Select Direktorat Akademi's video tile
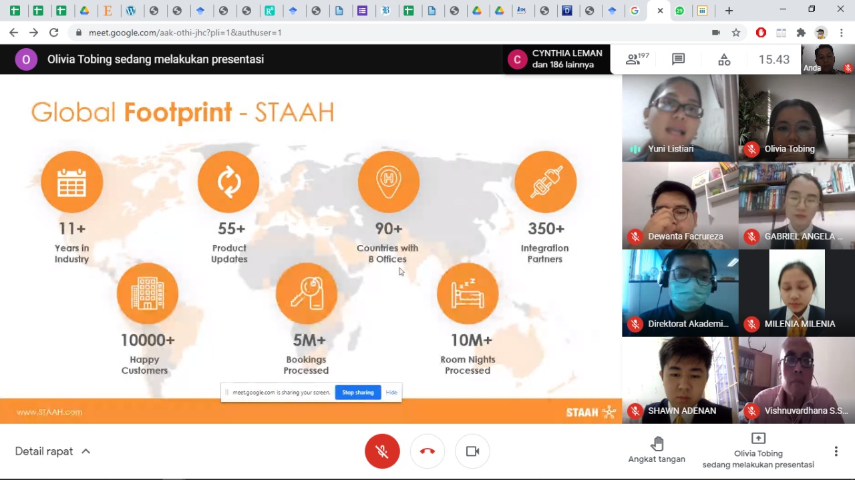This screenshot has height=480, width=855. [680, 293]
